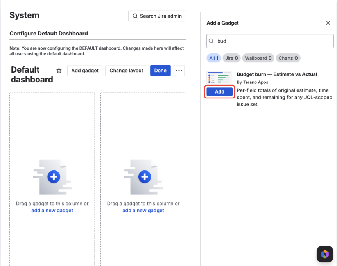This screenshot has height=266, width=337.
Task: Select the Jira 0 filter tab
Action: click(231, 58)
